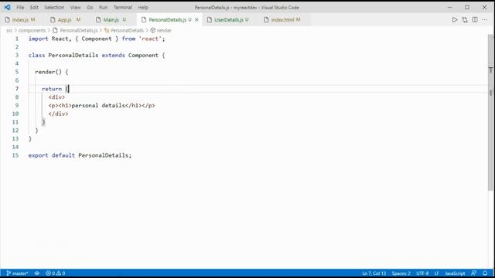Open the Go menu
The image size is (495, 278).
[90, 7]
